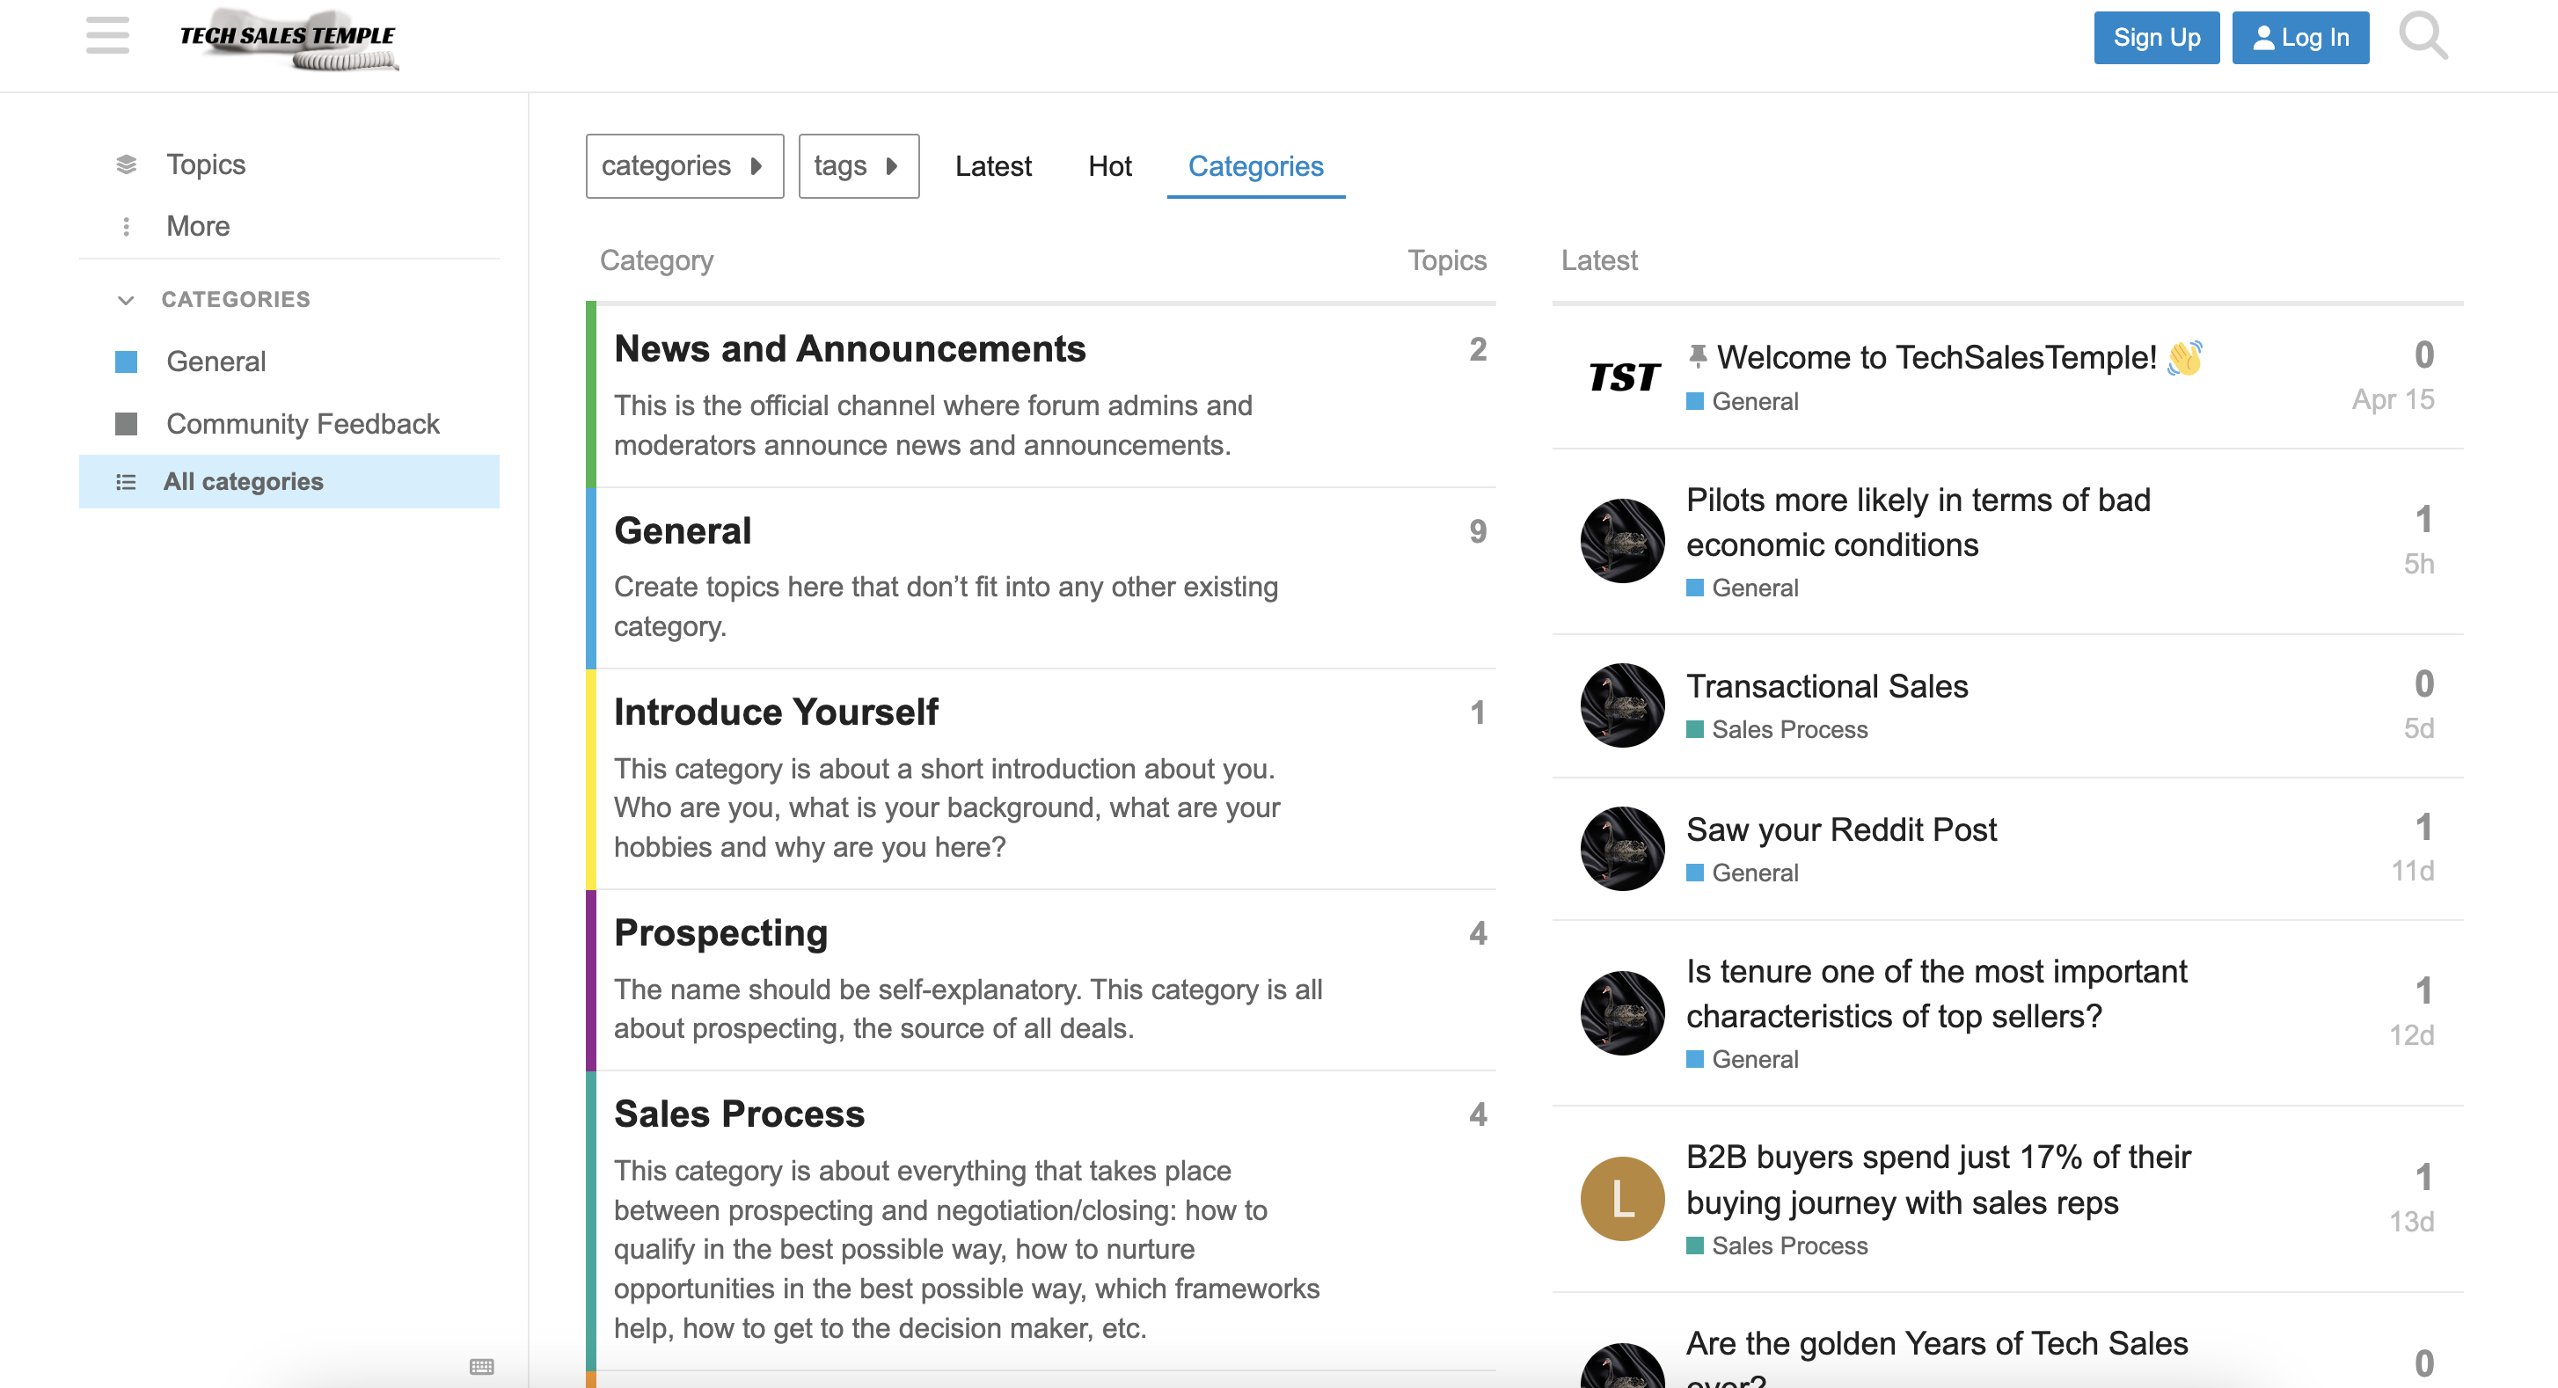Open B2B buyers spend 17% topic
This screenshot has height=1388, width=2558.
click(1939, 1180)
